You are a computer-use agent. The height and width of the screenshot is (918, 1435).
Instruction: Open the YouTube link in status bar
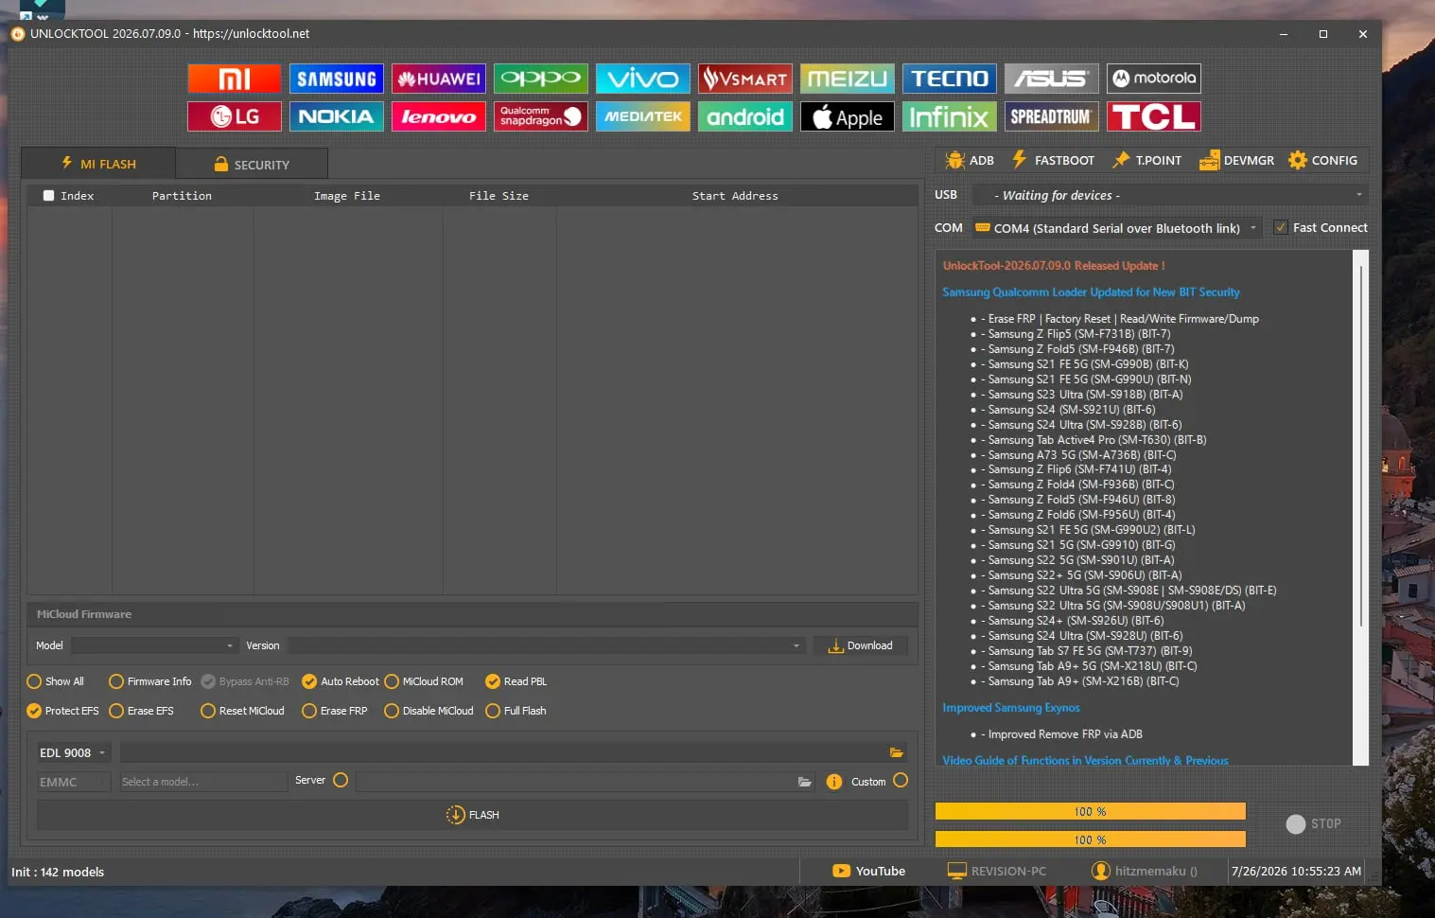point(869,872)
